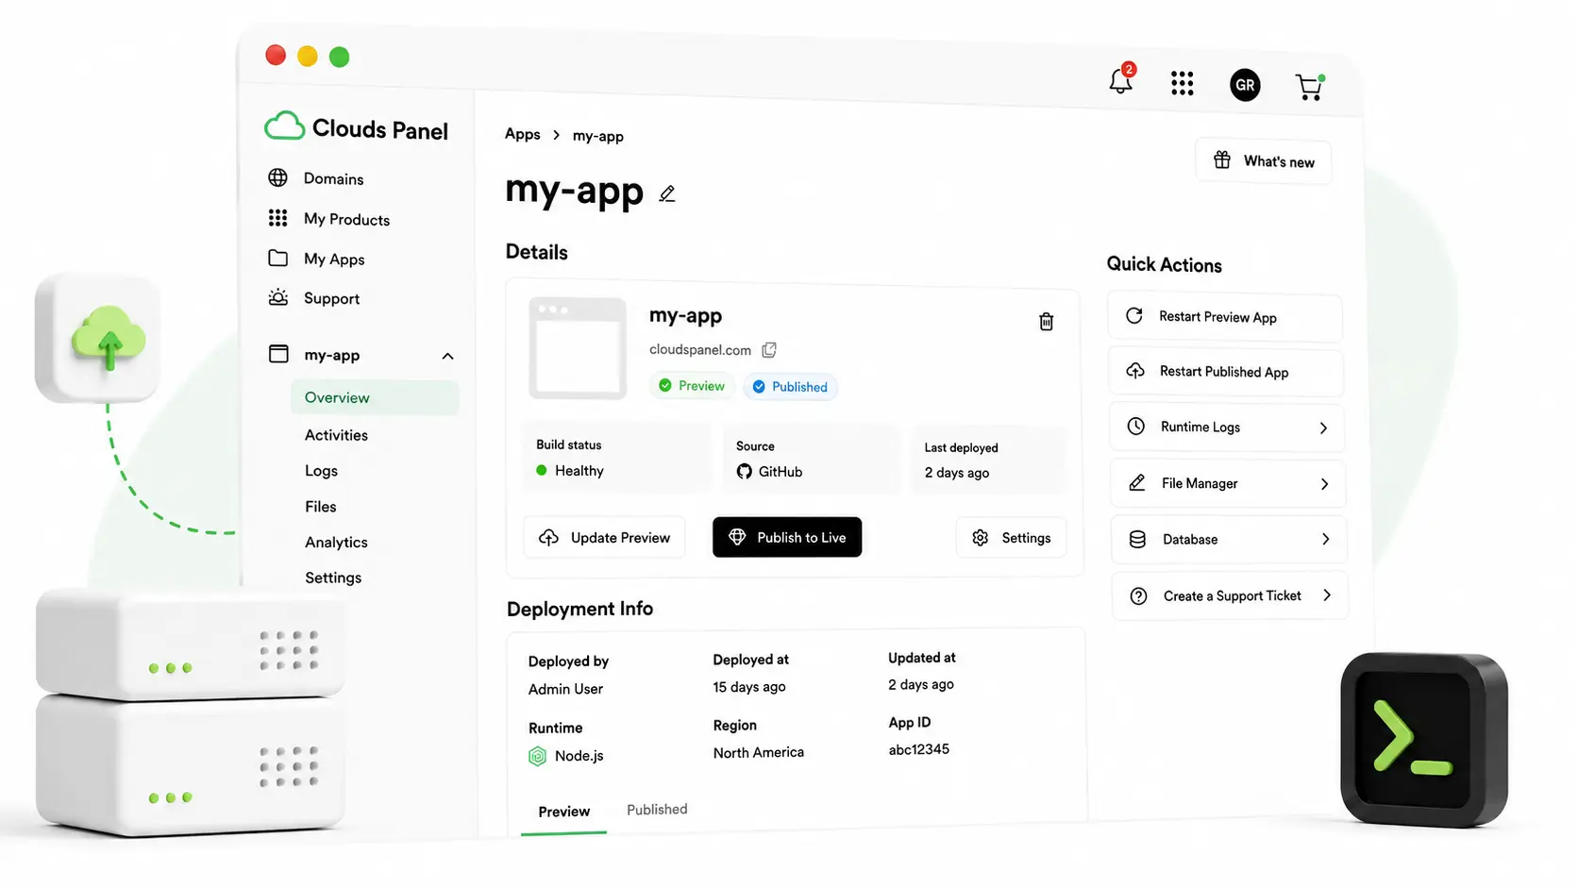Open Files in the sidebar
The image size is (1578, 888).
[x=320, y=507]
